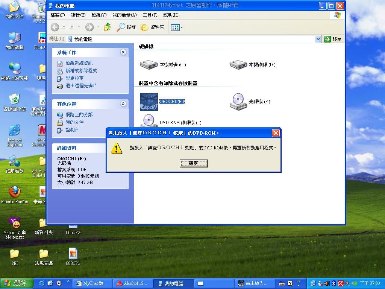
Task: Open 我的文件 desktop icon
Action: point(15,10)
